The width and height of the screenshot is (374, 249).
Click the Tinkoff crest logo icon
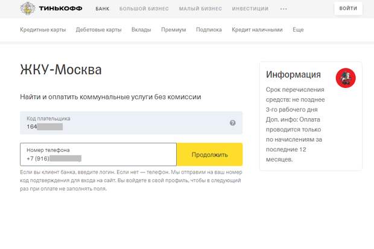tap(28, 8)
